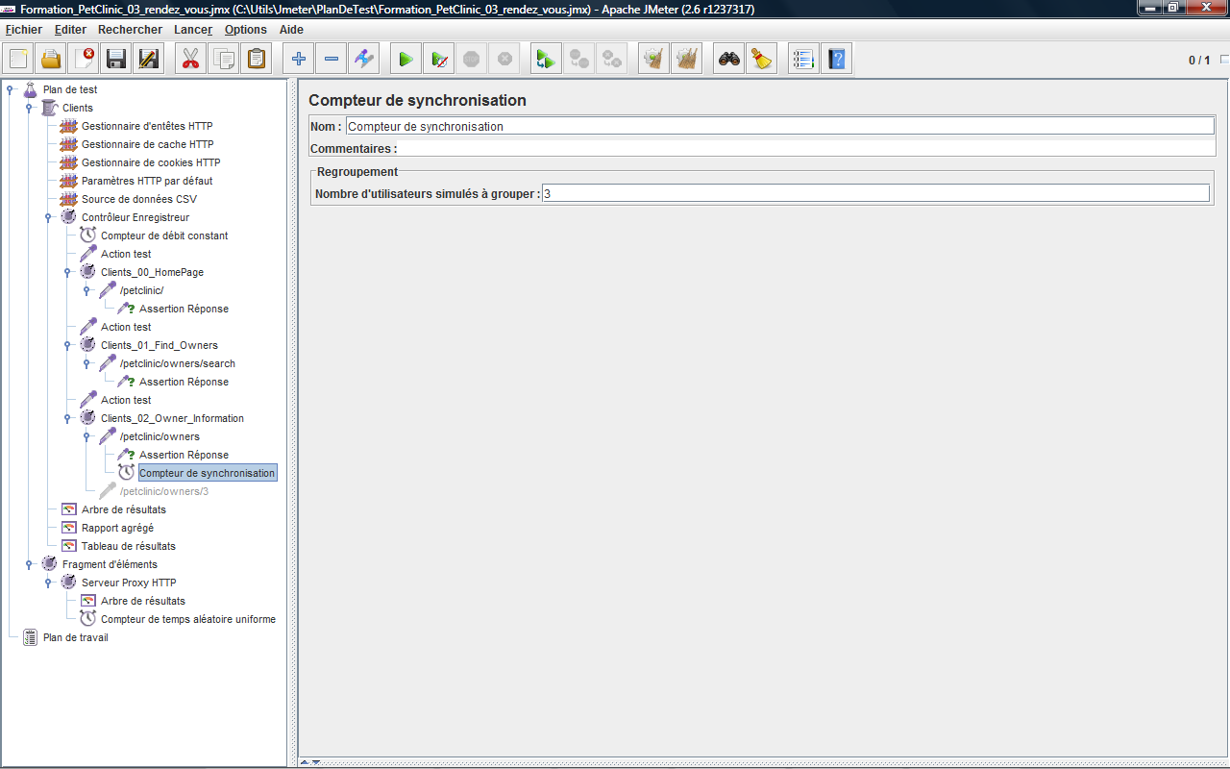Open the binoculars Search icon
1230x769 pixels.
(729, 60)
